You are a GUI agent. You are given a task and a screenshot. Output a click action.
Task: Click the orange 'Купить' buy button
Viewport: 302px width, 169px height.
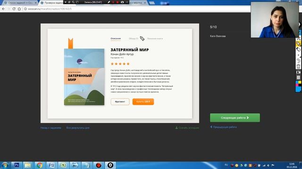tap(143, 101)
